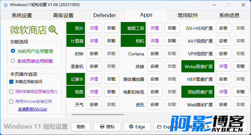Viewport: 251px width, 135px height.
Task: View 详情 for 画图
Action: 94,92
